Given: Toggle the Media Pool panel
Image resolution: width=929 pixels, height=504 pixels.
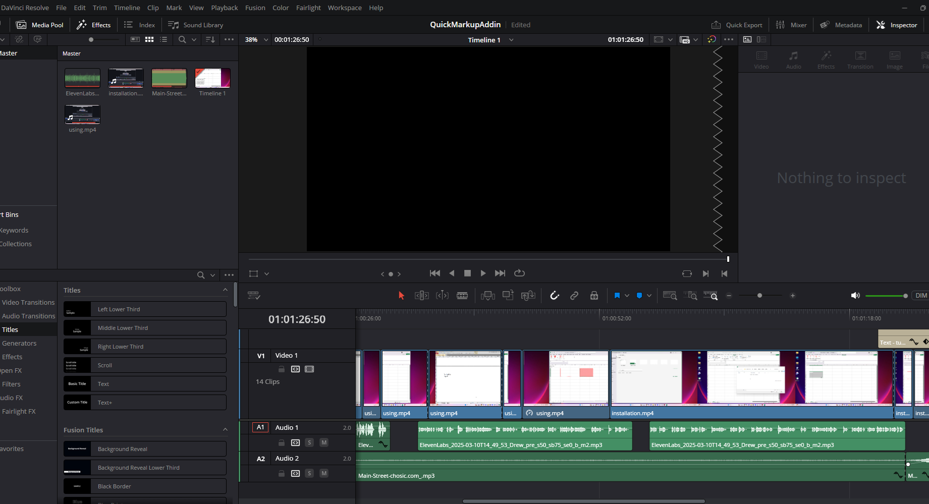Looking at the screenshot, I should (x=40, y=25).
